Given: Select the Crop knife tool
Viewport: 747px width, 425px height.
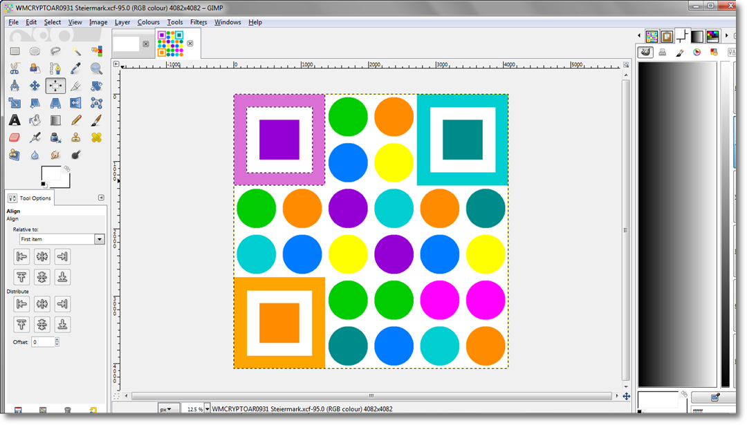Looking at the screenshot, I should point(76,86).
